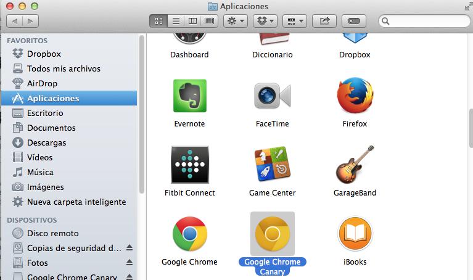Screen dimensions: 473x280
Task: Eject the Fotos volume
Action: click(x=130, y=263)
